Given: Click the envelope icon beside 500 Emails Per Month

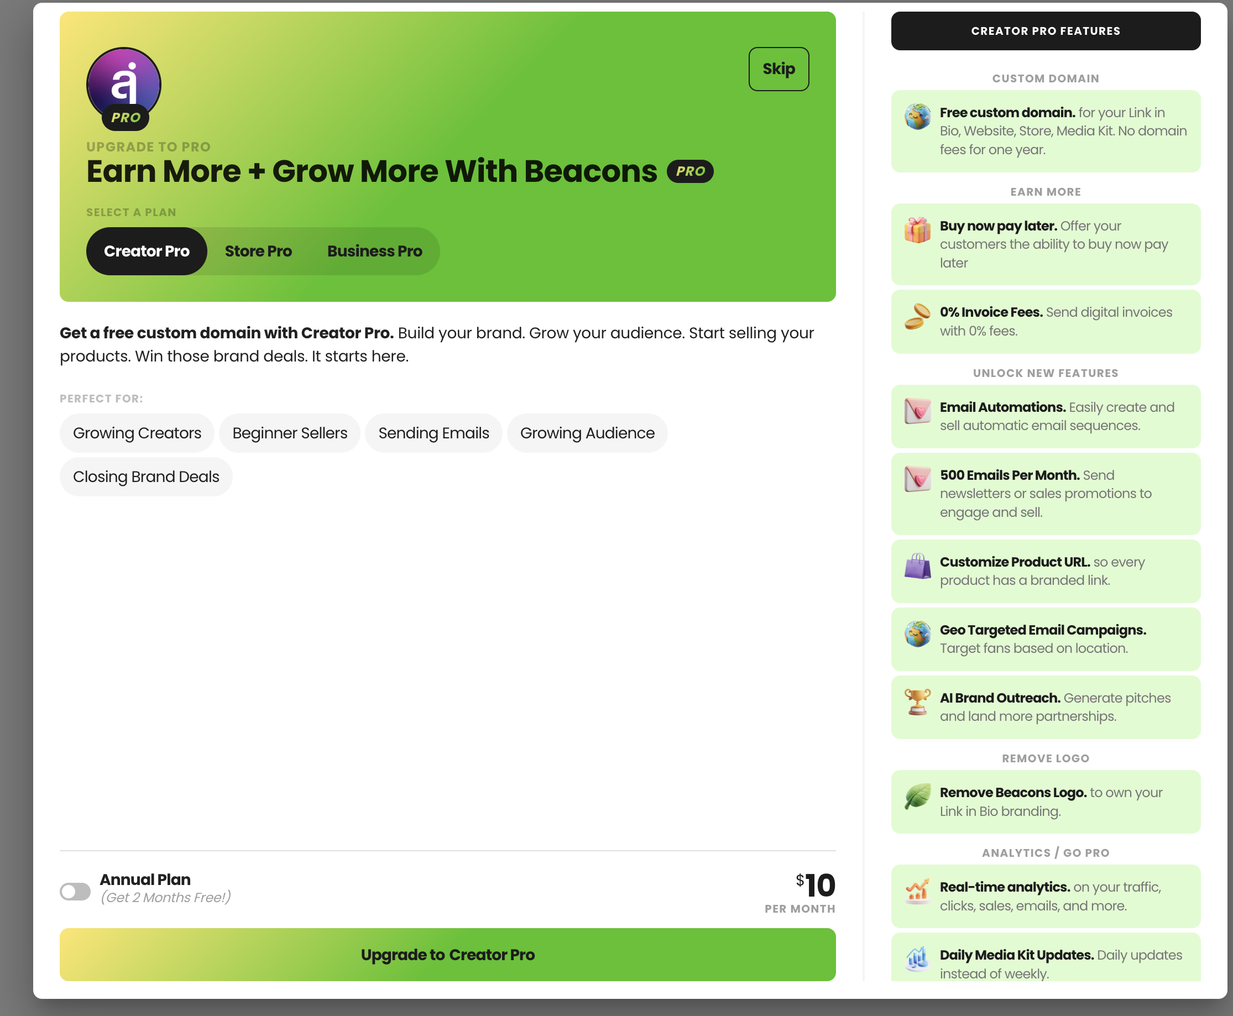Looking at the screenshot, I should (x=917, y=479).
